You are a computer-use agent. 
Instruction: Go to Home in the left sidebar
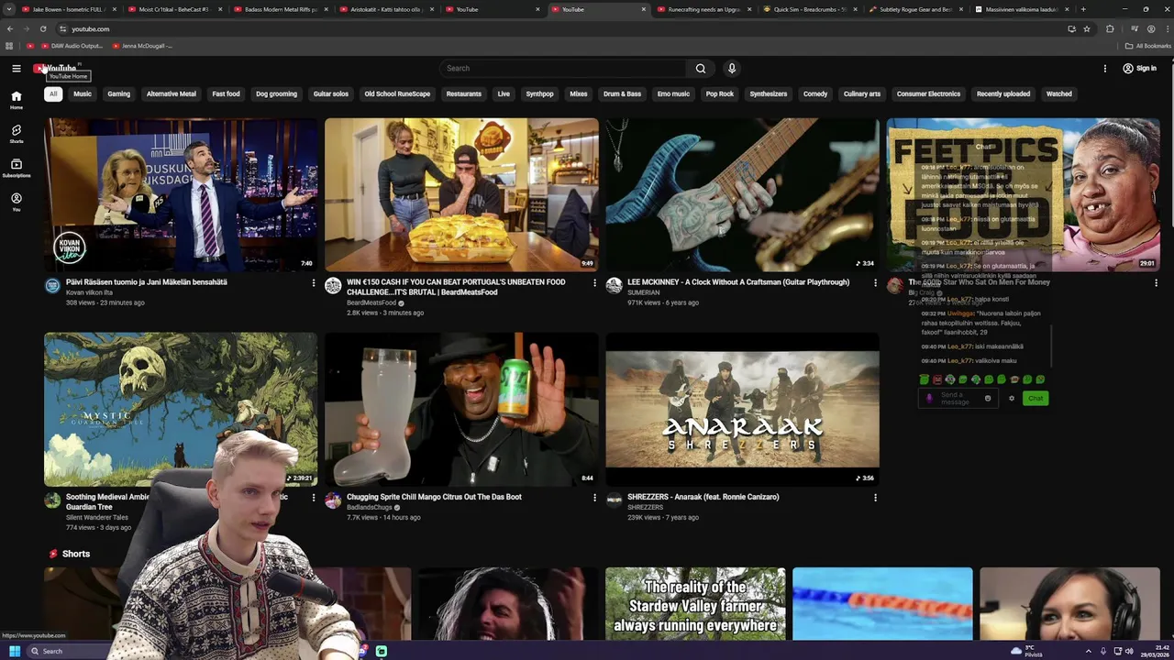click(x=17, y=100)
